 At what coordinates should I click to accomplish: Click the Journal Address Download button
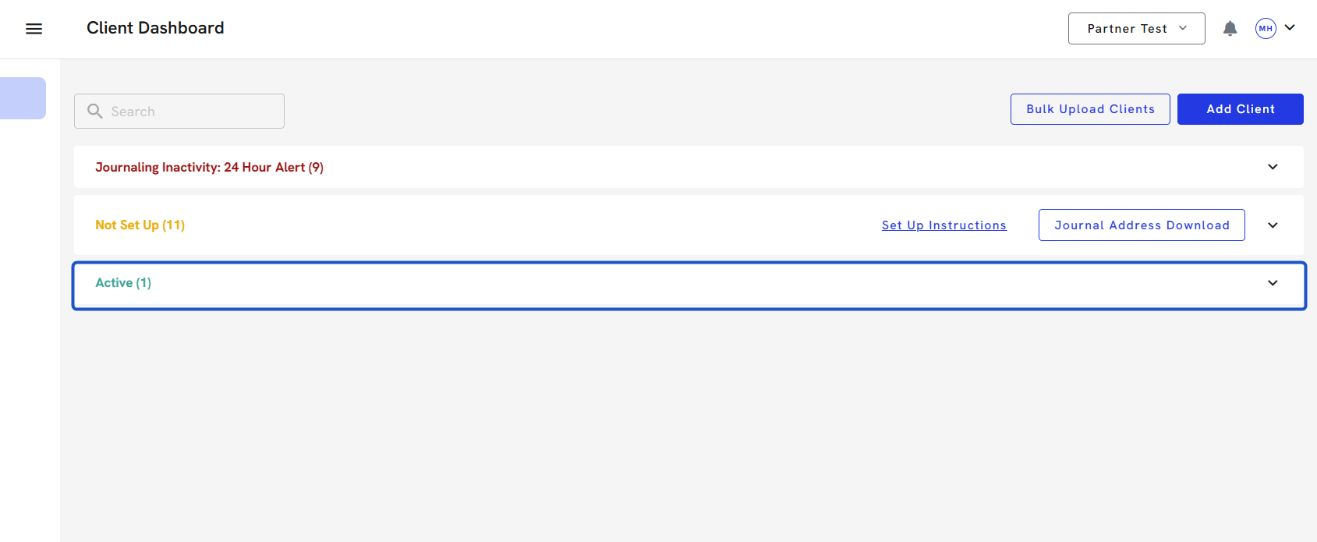pyautogui.click(x=1142, y=225)
